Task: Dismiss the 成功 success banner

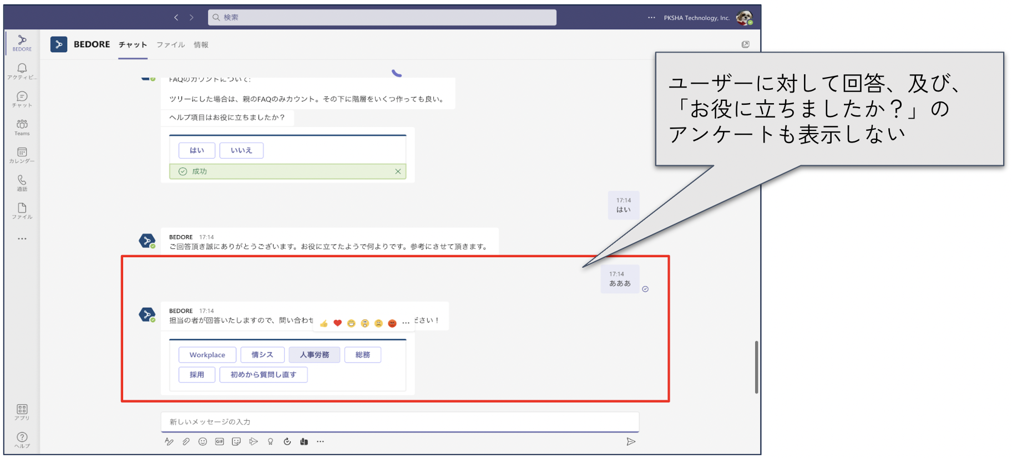Action: [398, 172]
